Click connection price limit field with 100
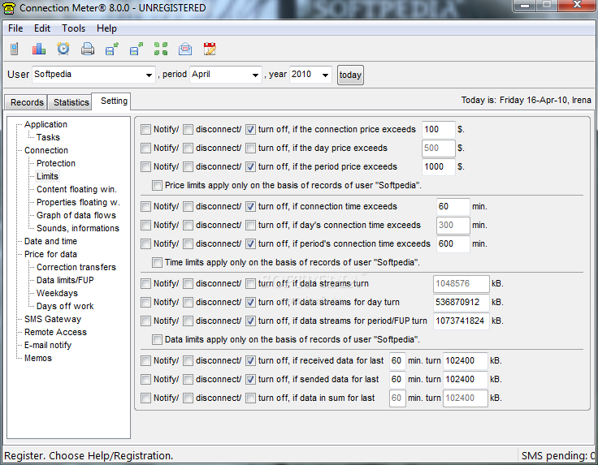598x465 pixels. click(438, 130)
